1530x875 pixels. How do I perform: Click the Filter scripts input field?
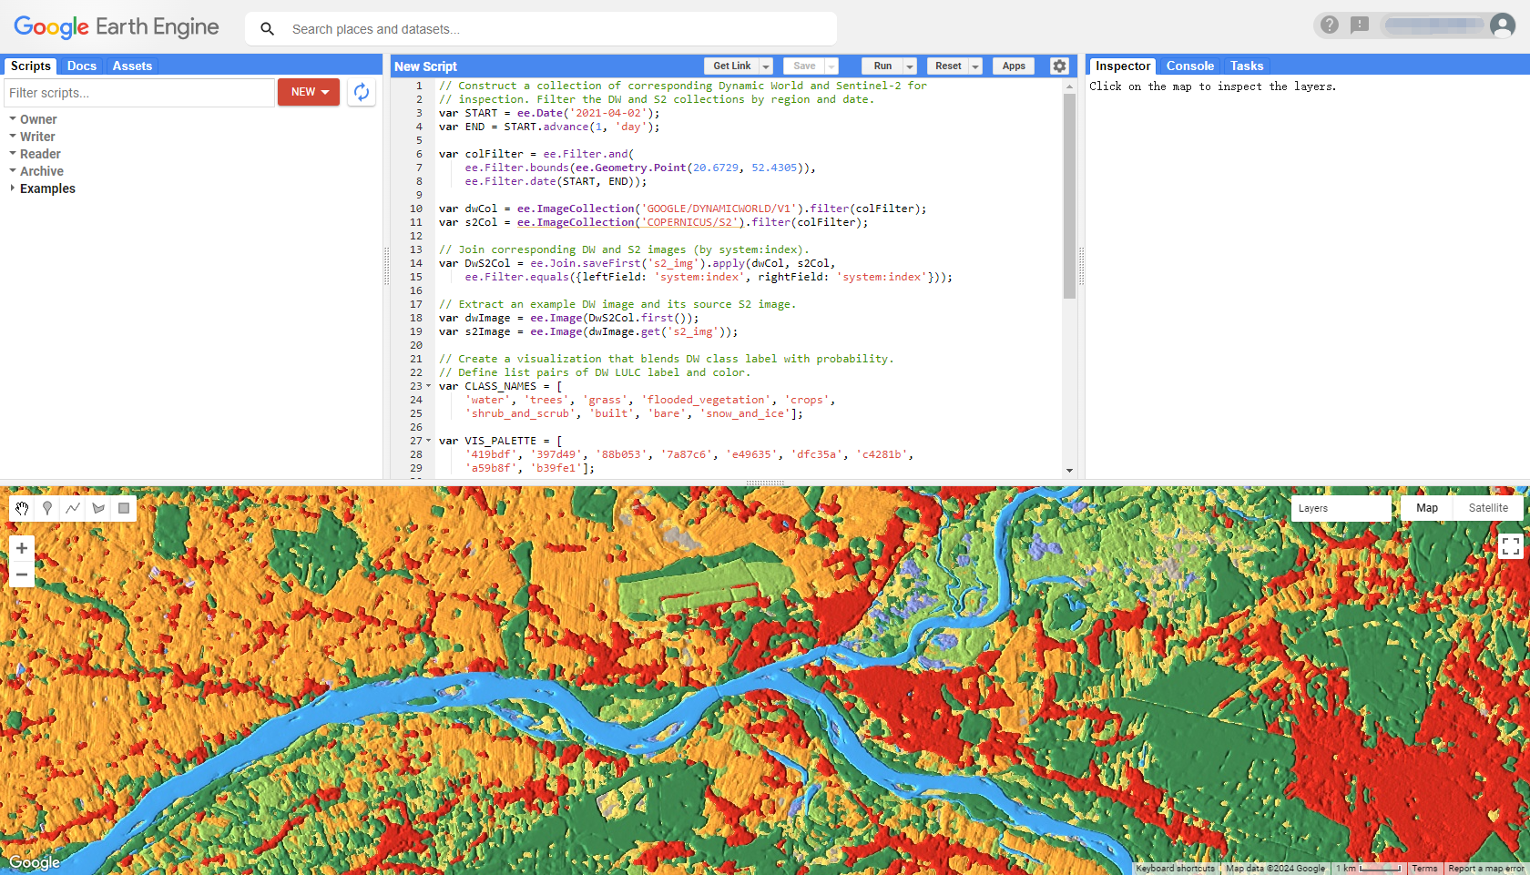tap(139, 93)
